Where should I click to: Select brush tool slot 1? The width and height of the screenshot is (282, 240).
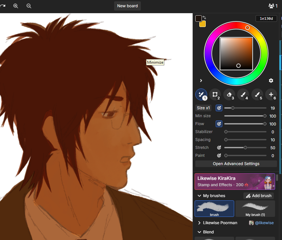tap(201, 94)
